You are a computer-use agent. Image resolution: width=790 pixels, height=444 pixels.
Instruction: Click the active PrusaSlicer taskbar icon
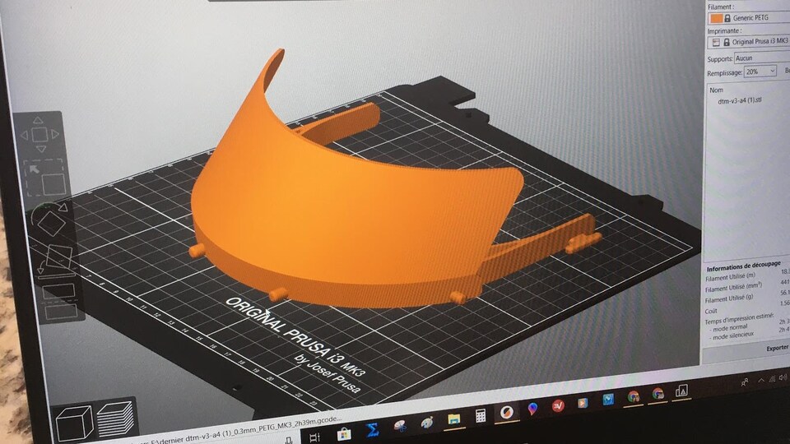click(x=506, y=413)
